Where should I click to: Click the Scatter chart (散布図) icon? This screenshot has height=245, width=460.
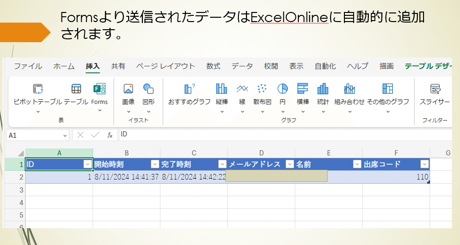(262, 89)
